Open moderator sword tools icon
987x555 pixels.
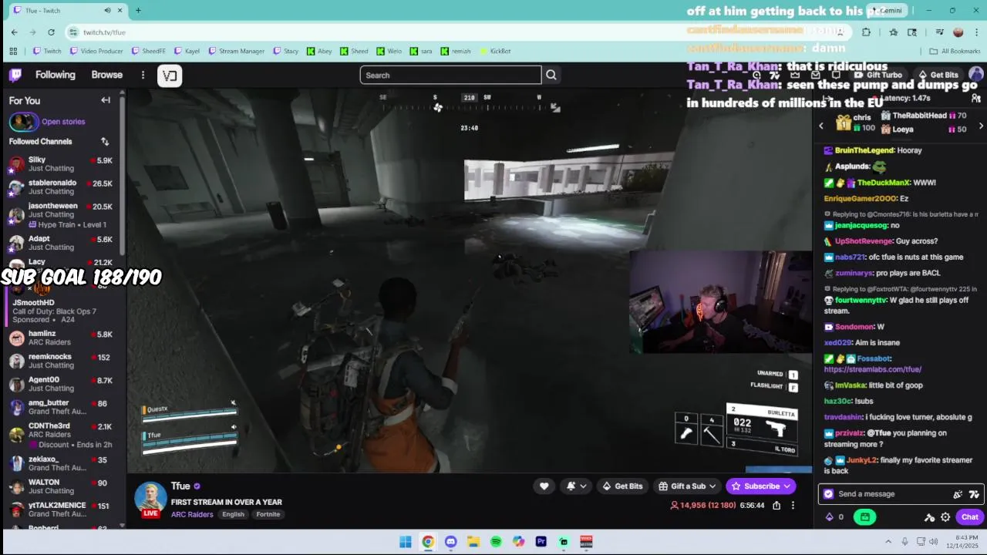coord(930,517)
